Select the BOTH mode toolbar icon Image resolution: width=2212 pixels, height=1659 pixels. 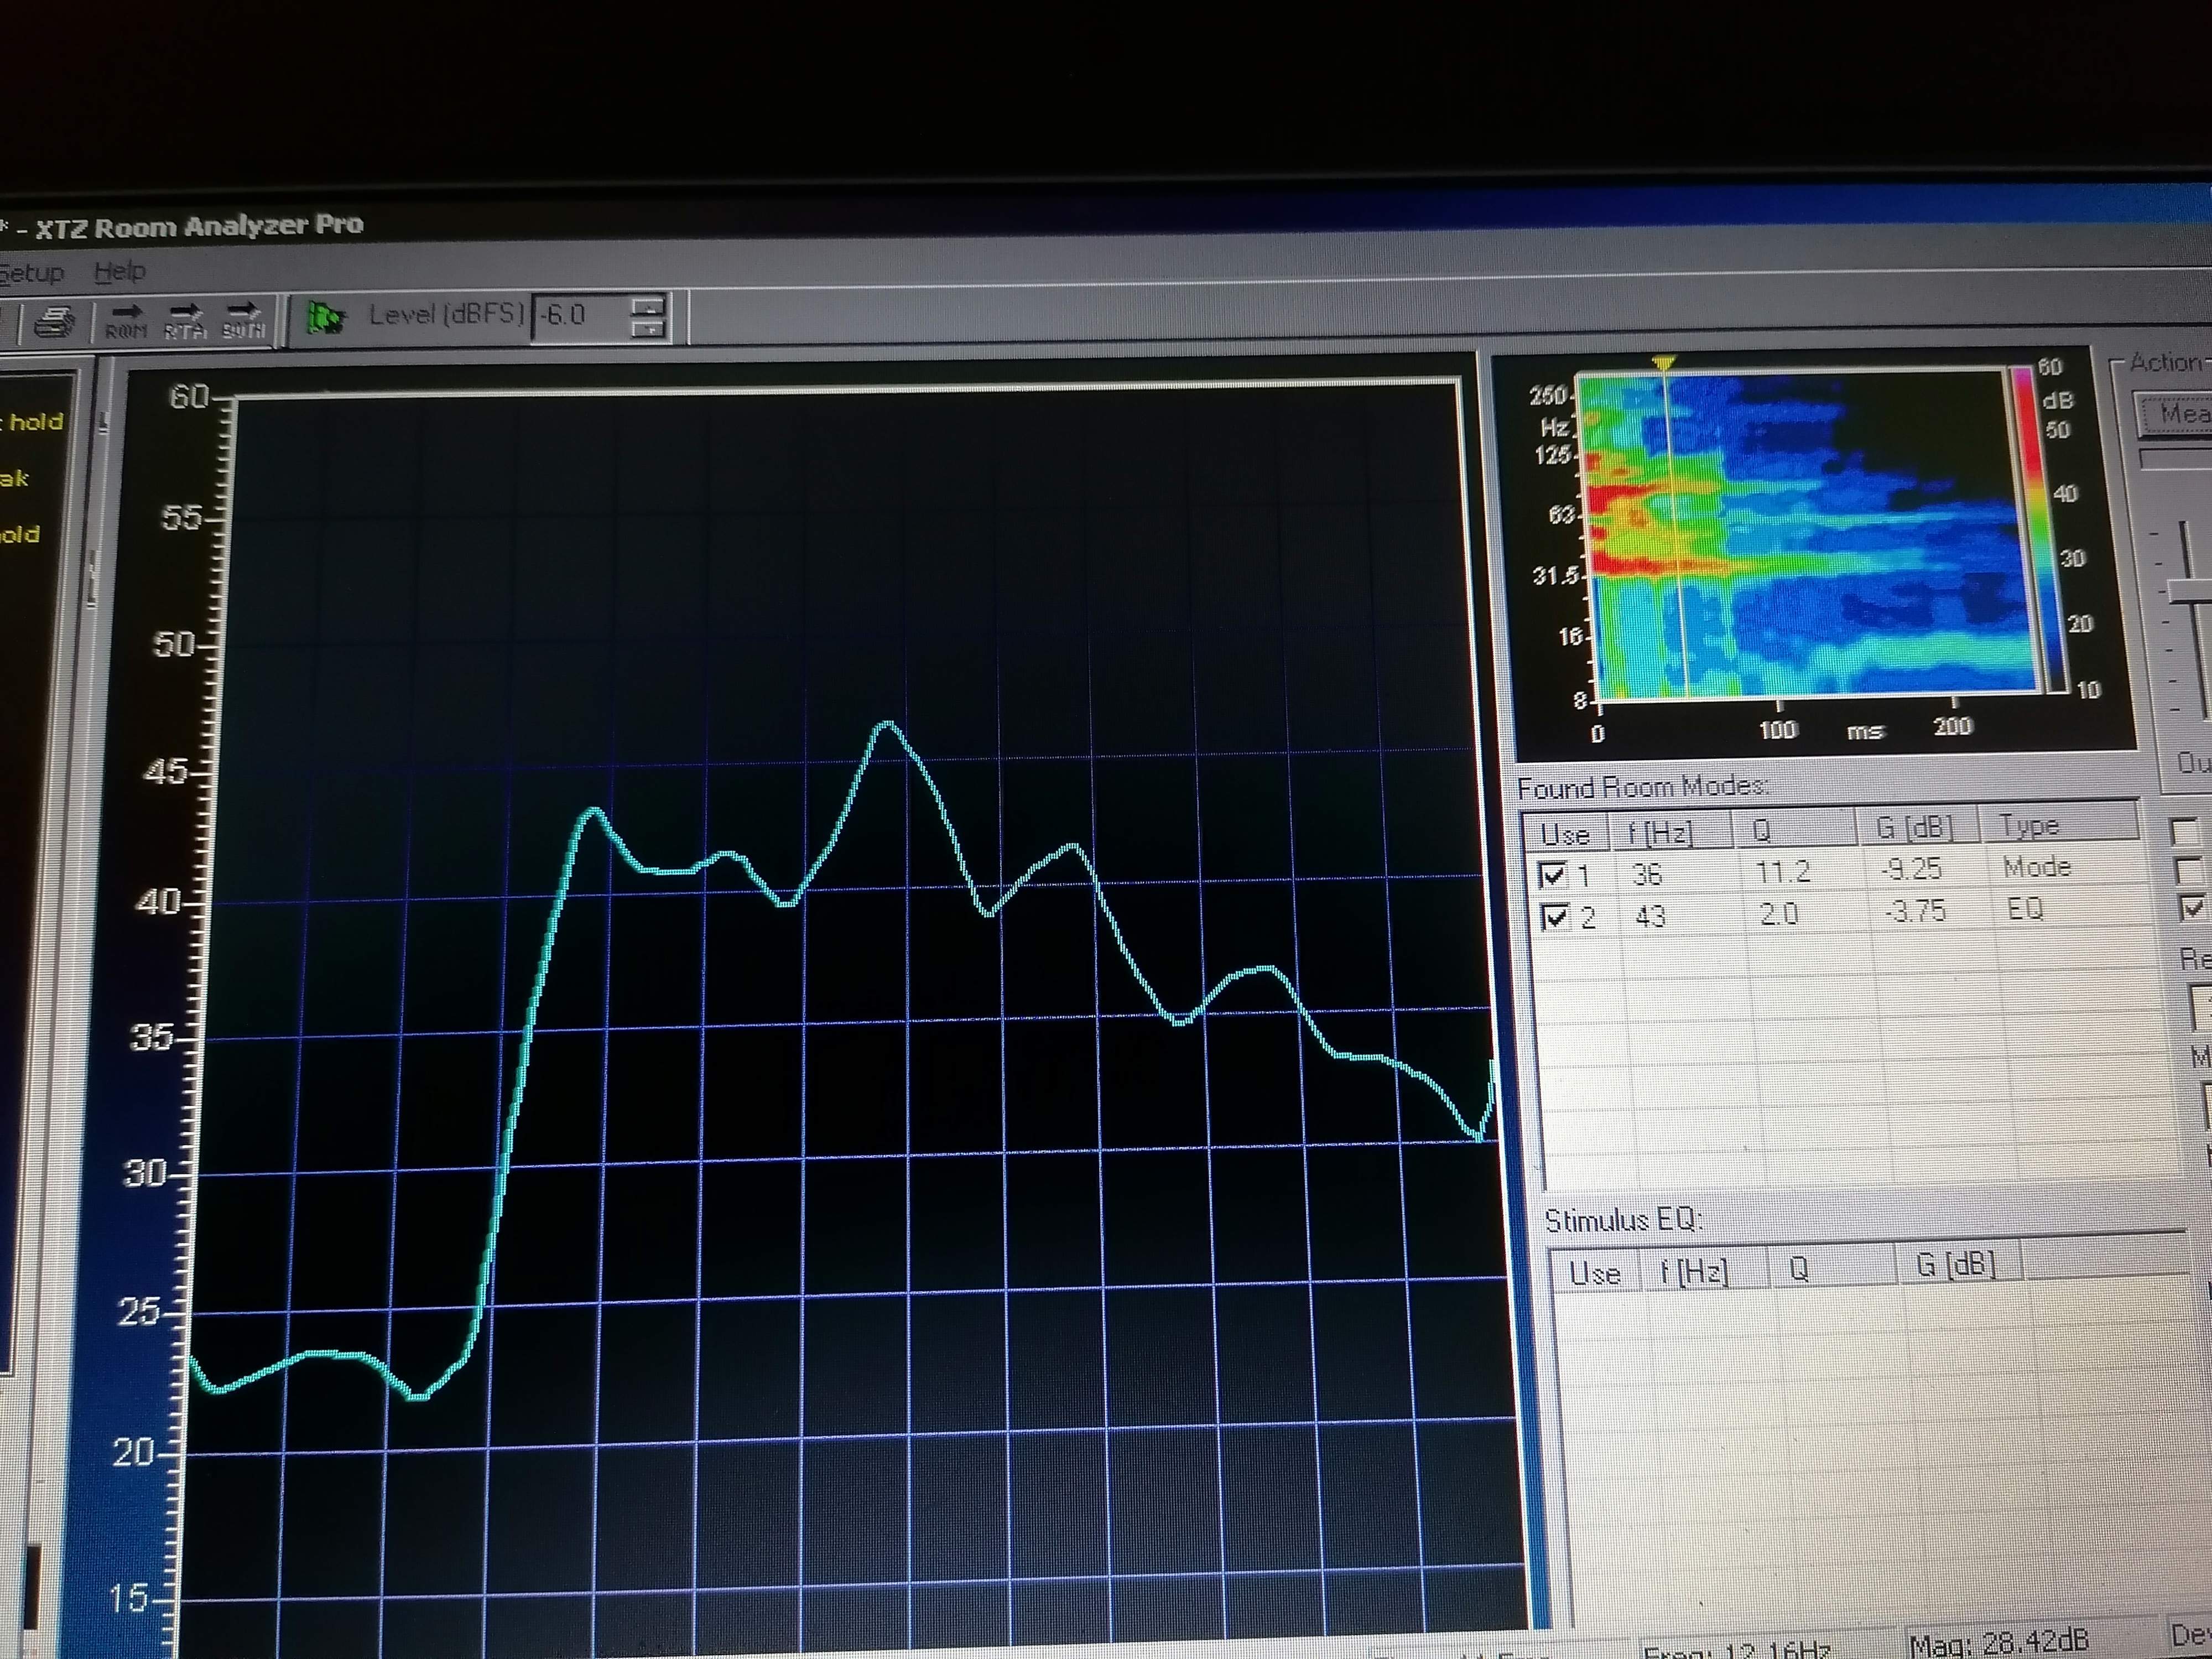click(x=243, y=321)
